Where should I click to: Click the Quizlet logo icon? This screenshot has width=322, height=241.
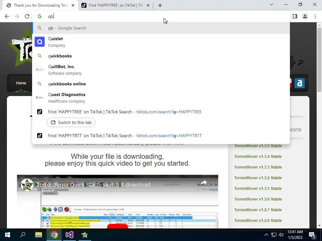(40, 42)
